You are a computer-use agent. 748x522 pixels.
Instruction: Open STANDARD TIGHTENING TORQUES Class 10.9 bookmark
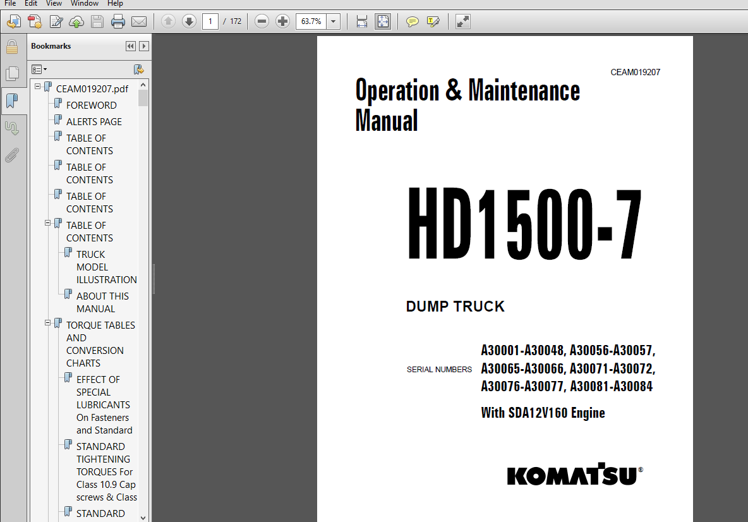point(106,471)
